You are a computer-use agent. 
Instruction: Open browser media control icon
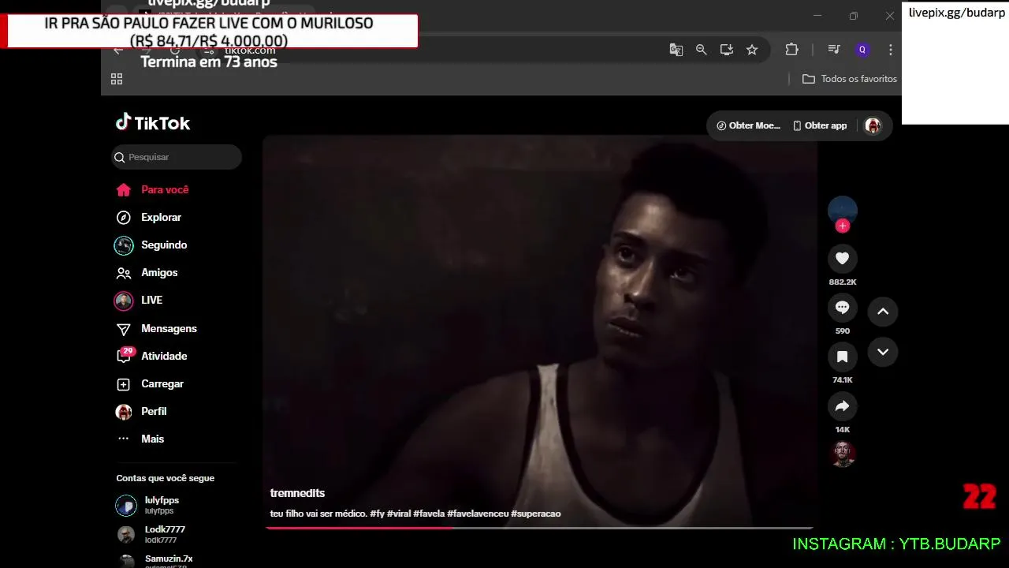(834, 50)
